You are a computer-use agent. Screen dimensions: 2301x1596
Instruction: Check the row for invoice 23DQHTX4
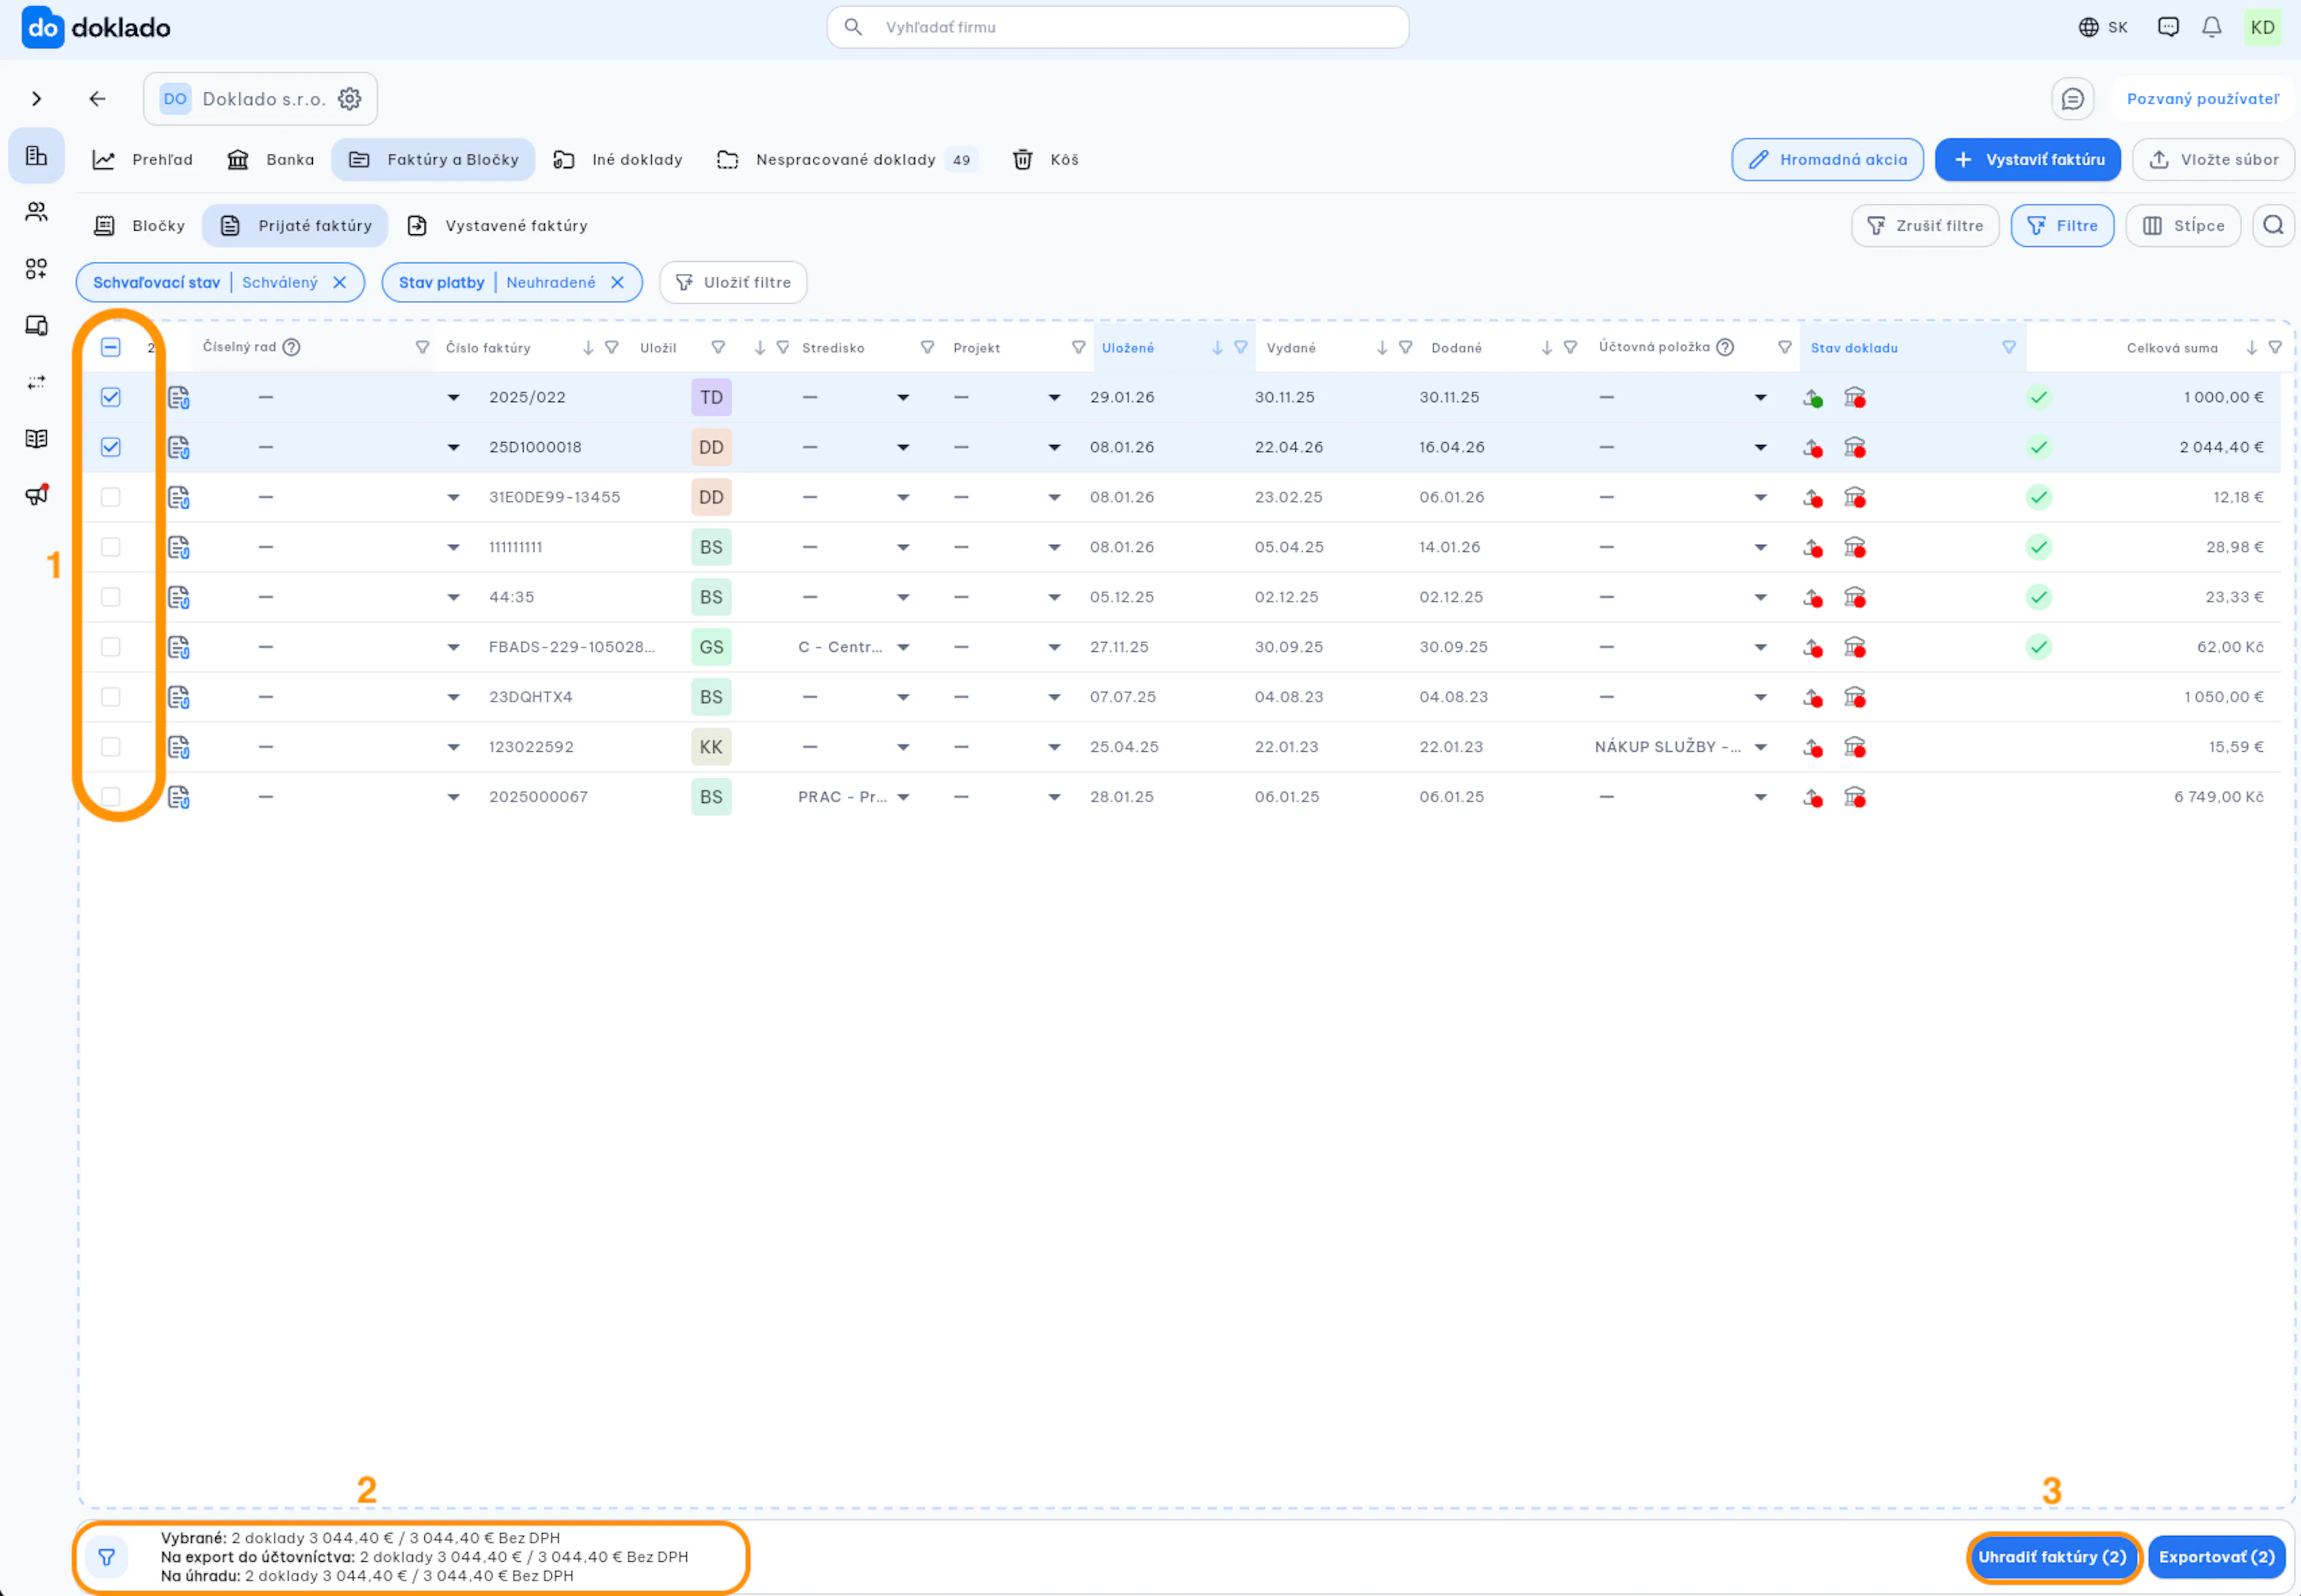(110, 697)
